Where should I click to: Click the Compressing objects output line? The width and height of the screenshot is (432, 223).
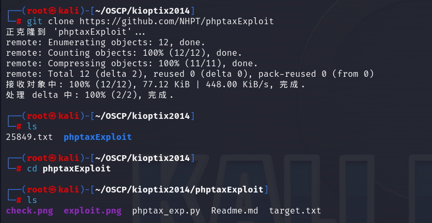(x=132, y=63)
